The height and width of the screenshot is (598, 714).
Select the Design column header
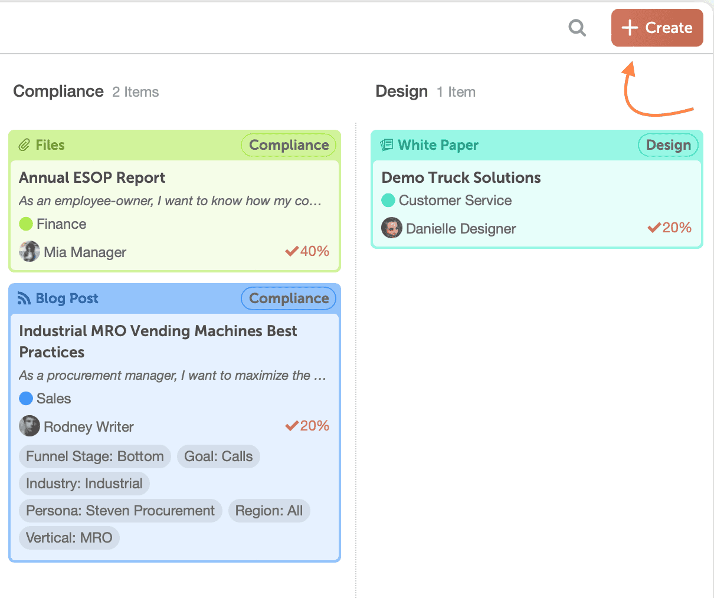401,91
